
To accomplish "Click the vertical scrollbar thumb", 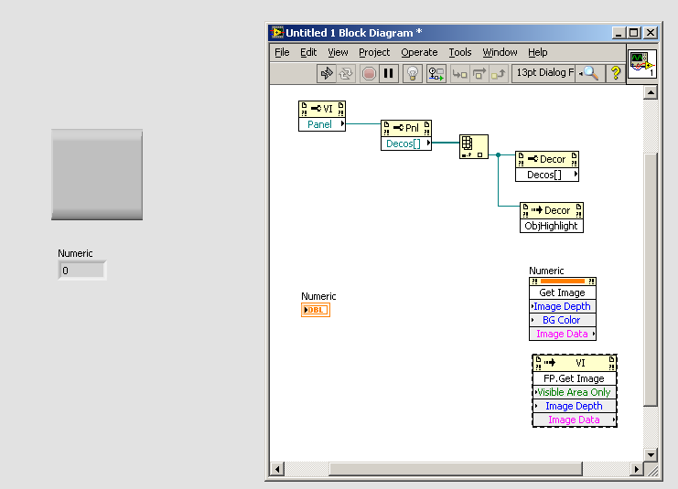I will tap(651, 280).
